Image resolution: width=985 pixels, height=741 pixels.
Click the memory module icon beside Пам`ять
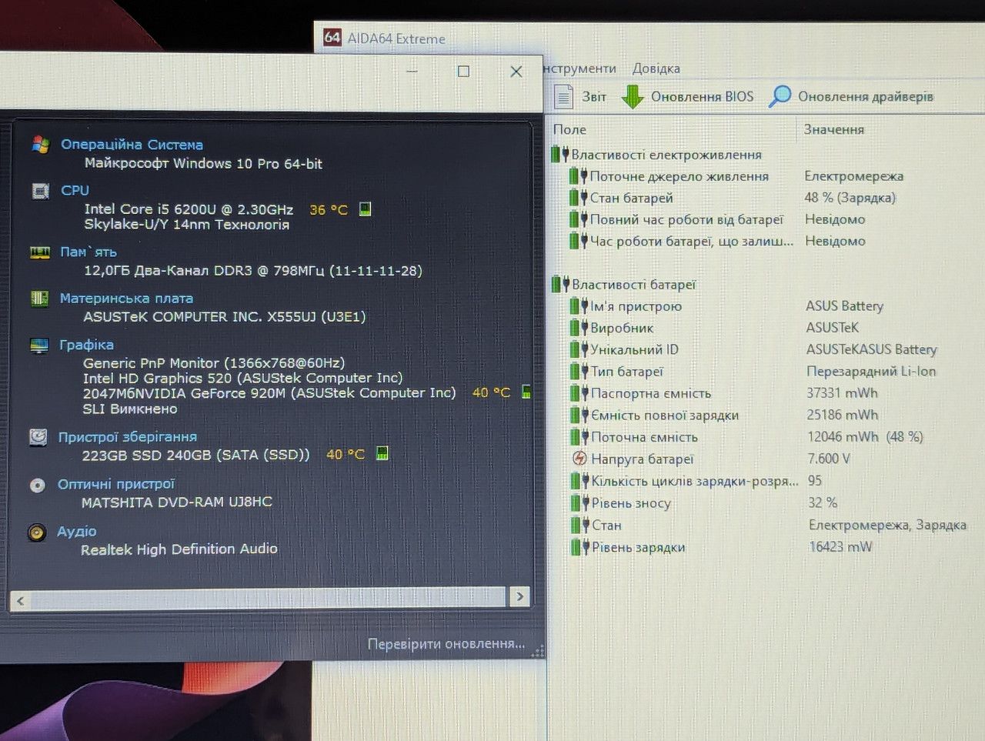(x=39, y=252)
